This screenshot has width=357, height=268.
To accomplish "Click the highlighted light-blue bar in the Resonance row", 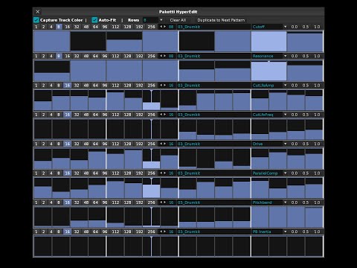I will tap(268, 71).
